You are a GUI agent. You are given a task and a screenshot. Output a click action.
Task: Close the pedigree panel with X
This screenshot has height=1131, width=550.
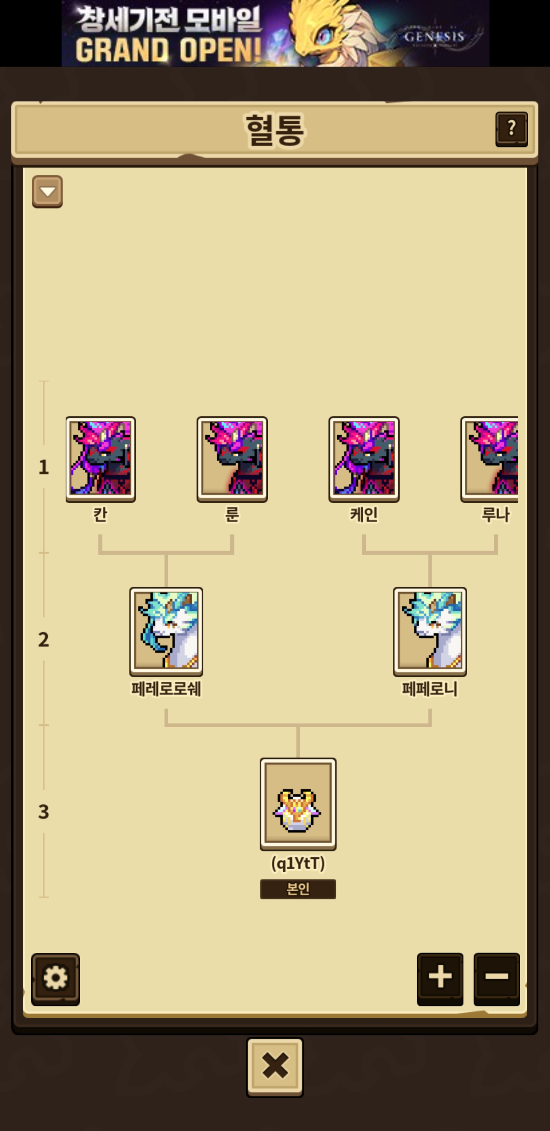click(275, 1067)
